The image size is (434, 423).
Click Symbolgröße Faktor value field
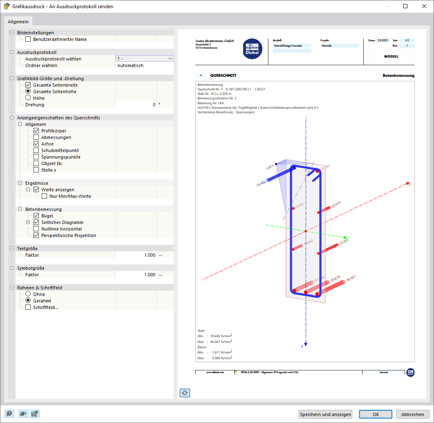coord(136,275)
